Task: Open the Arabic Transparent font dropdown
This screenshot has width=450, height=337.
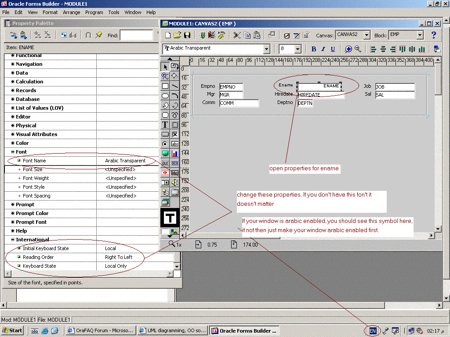Action: click(x=267, y=49)
